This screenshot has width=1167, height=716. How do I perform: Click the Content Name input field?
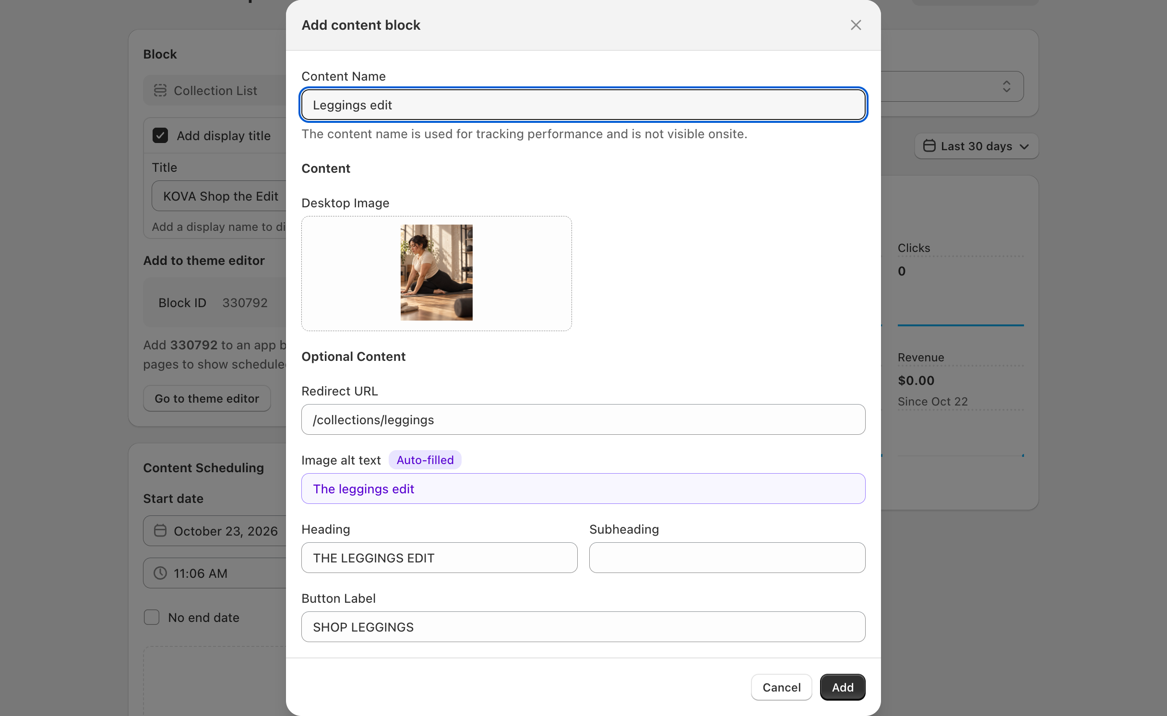583,105
